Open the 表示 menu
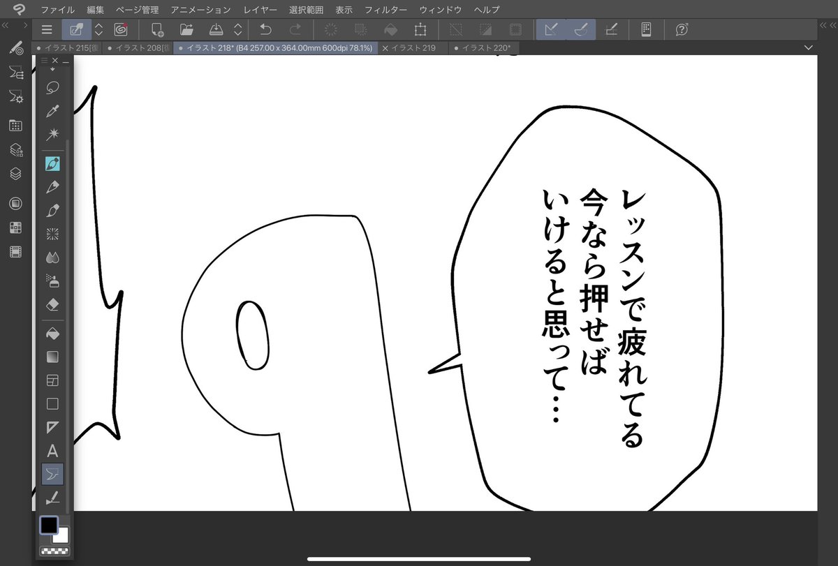Image resolution: width=838 pixels, height=566 pixels. pos(344,10)
